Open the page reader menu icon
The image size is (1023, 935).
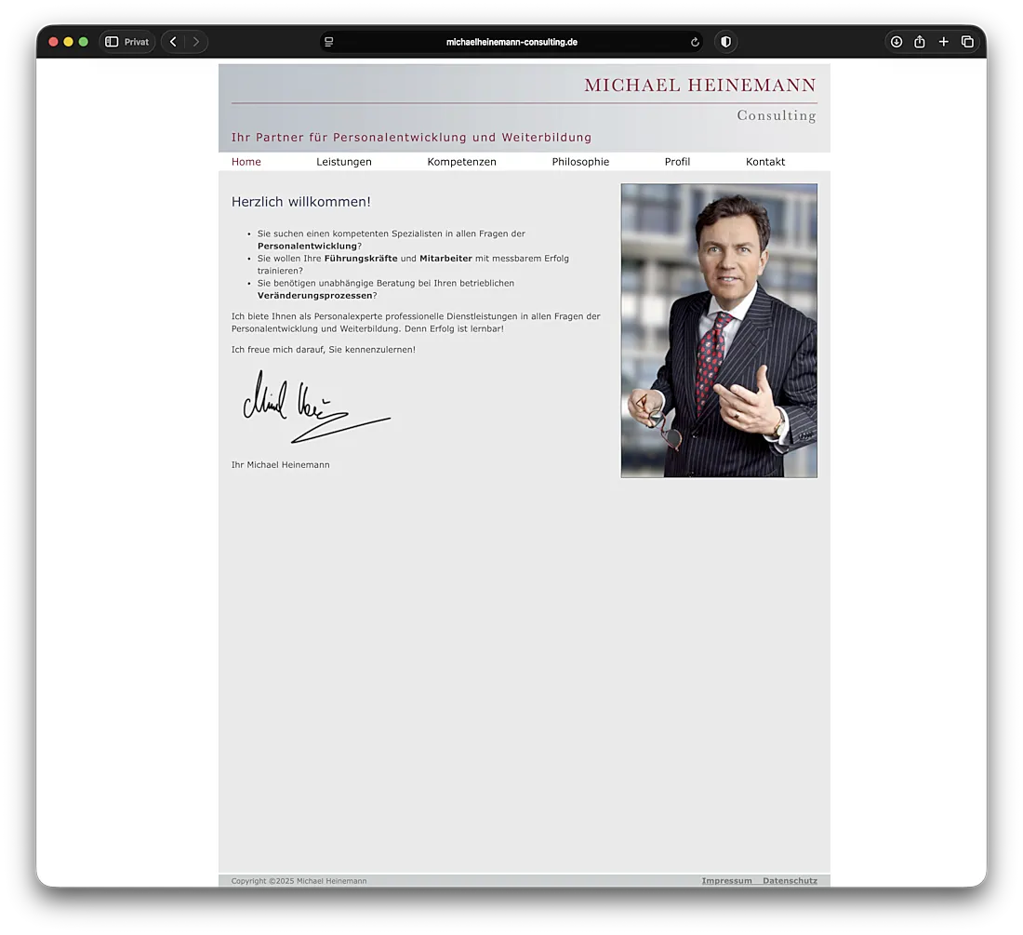(329, 42)
